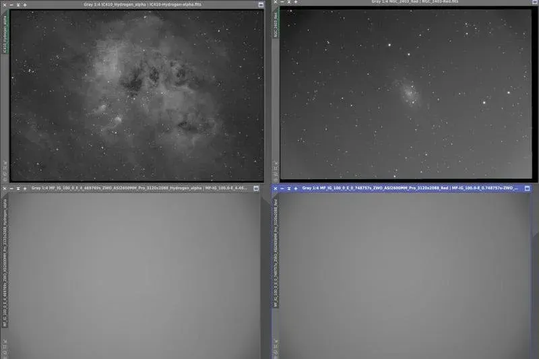Select the MF_IG Red flat vertical view tab

tap(276, 253)
